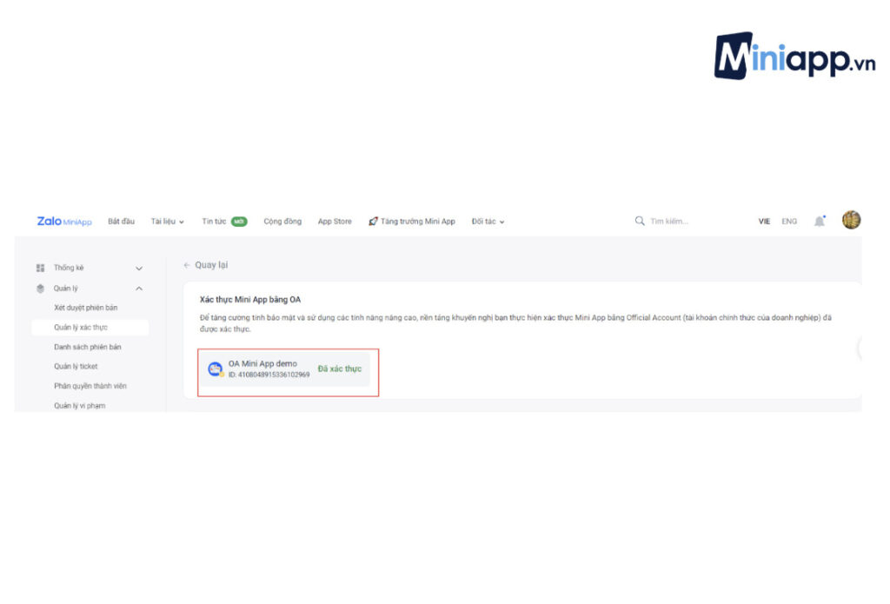Screen dimensions: 890x604
Task: Click the Xác thực Mini App bằng OA heading
Action: [250, 299]
